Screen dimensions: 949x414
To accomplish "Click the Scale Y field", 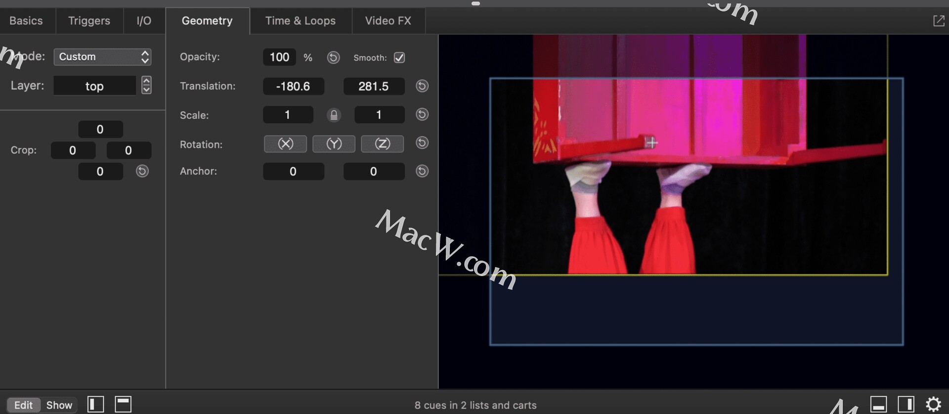I will point(380,115).
